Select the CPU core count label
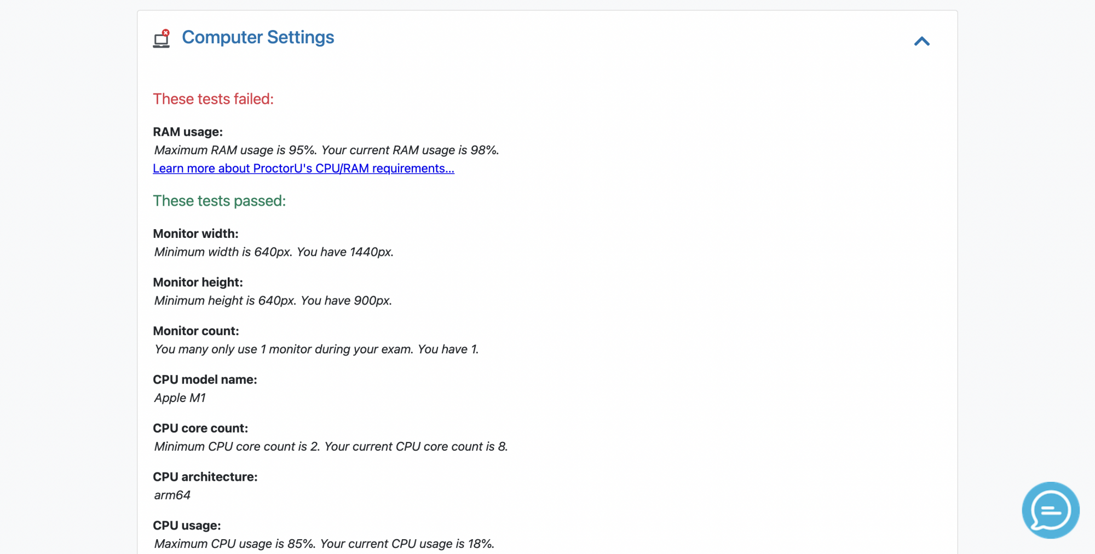Screen dimensions: 1095x554 click(x=200, y=428)
